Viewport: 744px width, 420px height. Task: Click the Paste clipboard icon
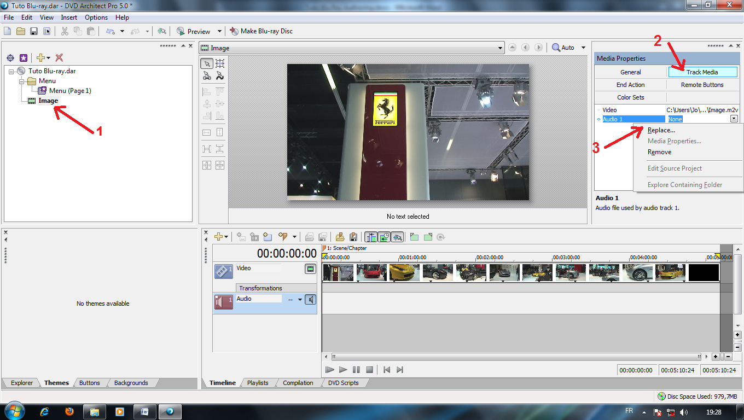(91, 31)
